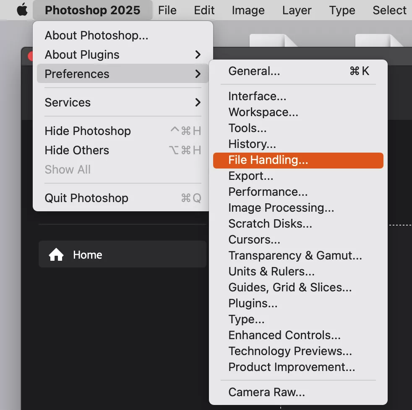Open Units & Rulers... preferences
Image resolution: width=412 pixels, height=410 pixels.
(298, 271)
